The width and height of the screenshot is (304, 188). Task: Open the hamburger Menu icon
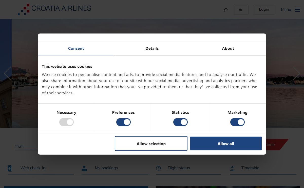coord(298,10)
